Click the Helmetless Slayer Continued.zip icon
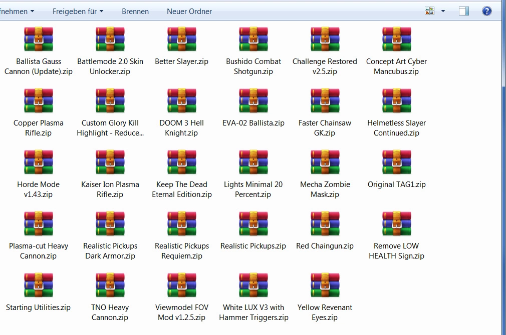 397,100
